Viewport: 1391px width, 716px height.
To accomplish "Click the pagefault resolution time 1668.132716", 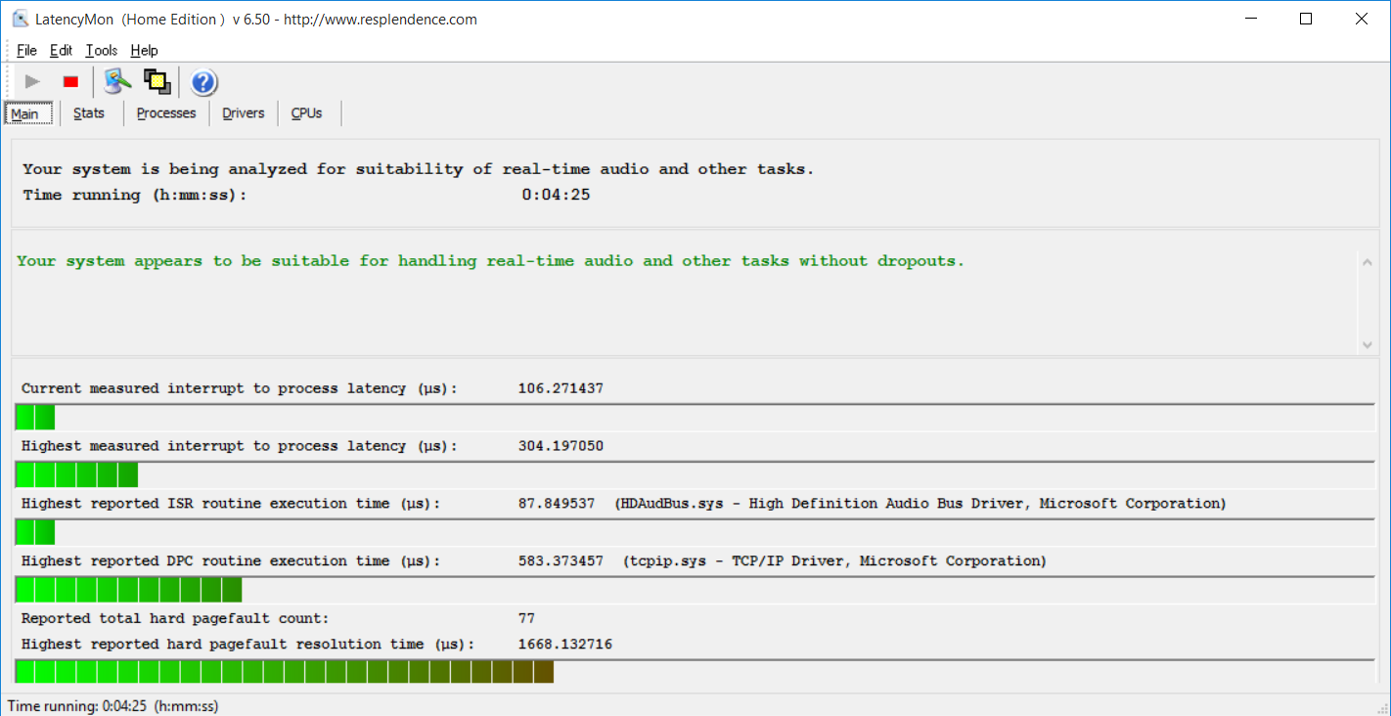I will pyautogui.click(x=565, y=645).
